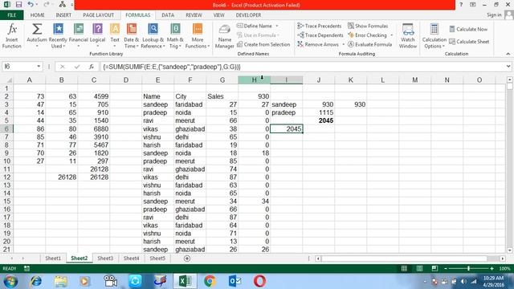Switch to HOME tab
This screenshot has height=289, width=514.
38,15
